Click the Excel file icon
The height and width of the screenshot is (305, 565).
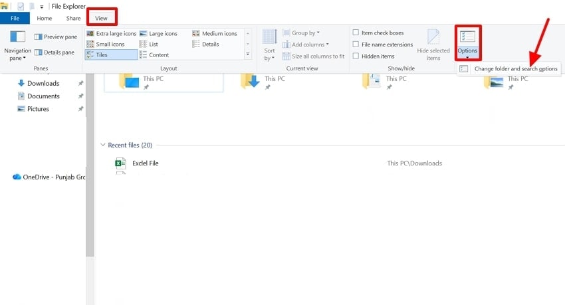(120, 163)
